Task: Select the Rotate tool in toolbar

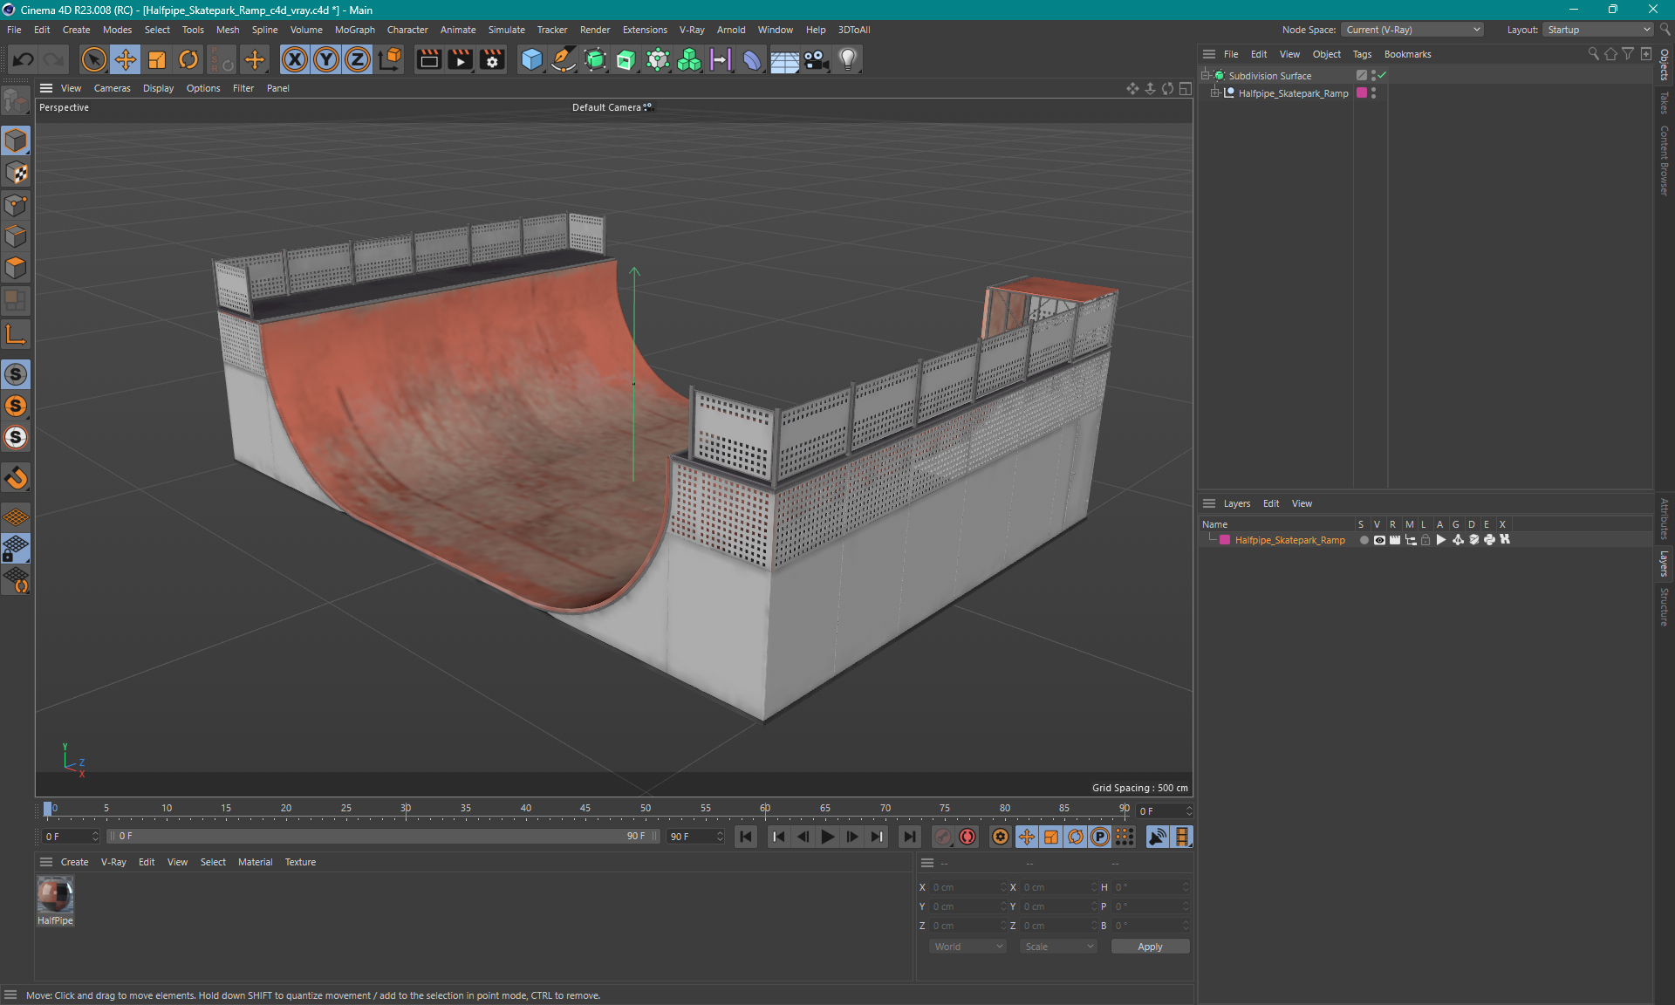Action: [188, 59]
